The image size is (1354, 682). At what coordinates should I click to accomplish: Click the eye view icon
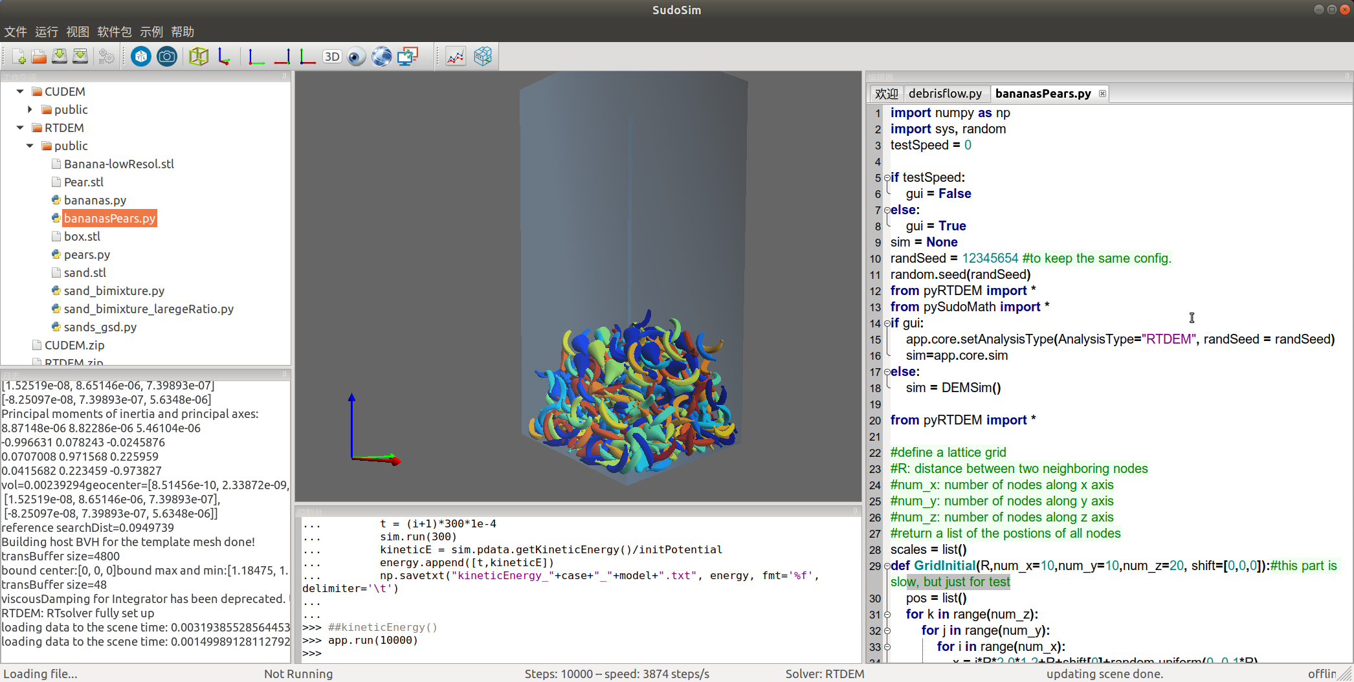tap(356, 57)
